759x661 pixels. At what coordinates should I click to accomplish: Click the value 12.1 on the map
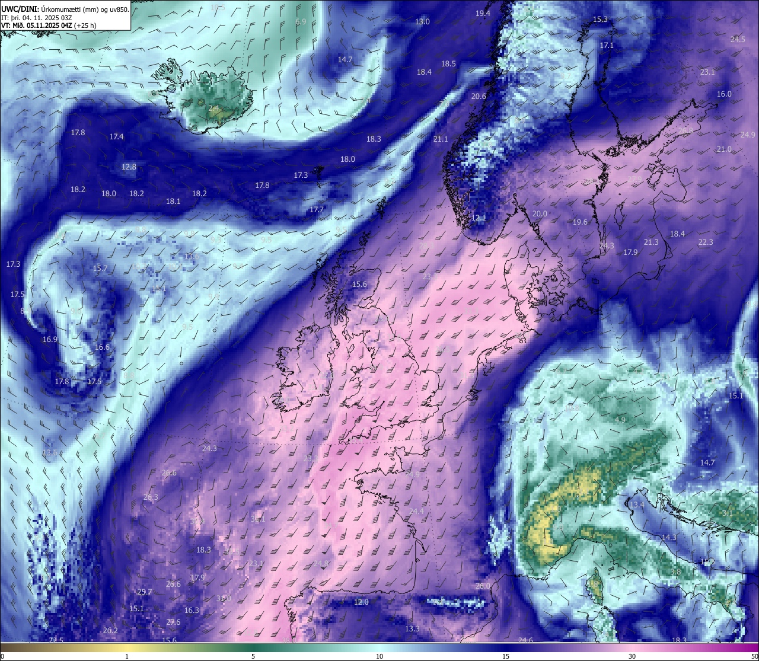[x=479, y=218]
